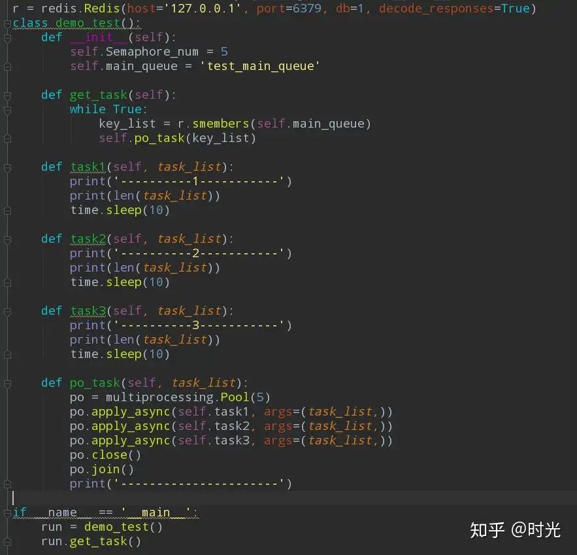Click 'get_task' in its def line
577x555 pixels.
tap(99, 95)
